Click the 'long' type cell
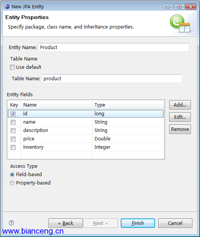Image resolution: width=200 pixels, height=237 pixels. point(128,114)
